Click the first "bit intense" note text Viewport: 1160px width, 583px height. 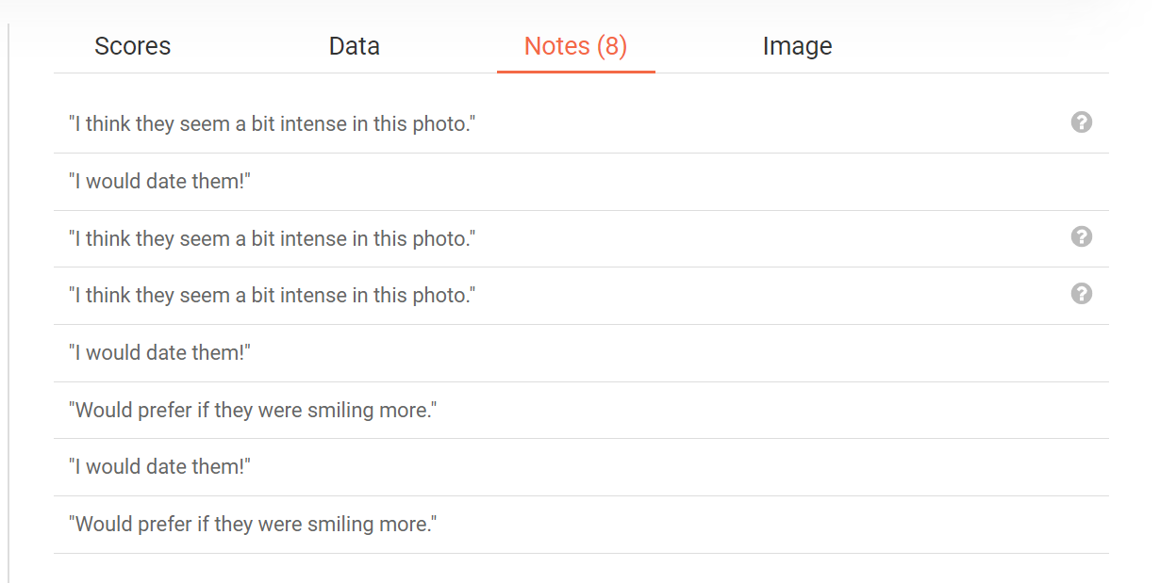tap(272, 124)
